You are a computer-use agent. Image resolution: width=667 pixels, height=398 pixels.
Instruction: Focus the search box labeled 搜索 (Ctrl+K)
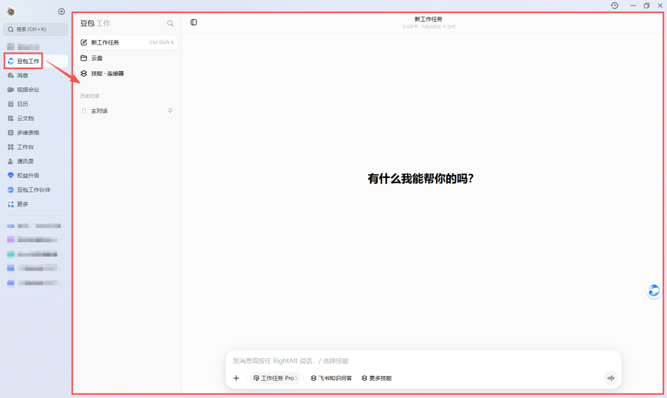[x=35, y=30]
